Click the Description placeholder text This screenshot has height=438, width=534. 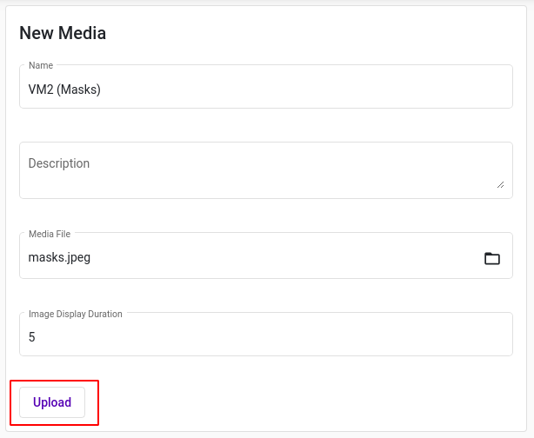click(59, 163)
